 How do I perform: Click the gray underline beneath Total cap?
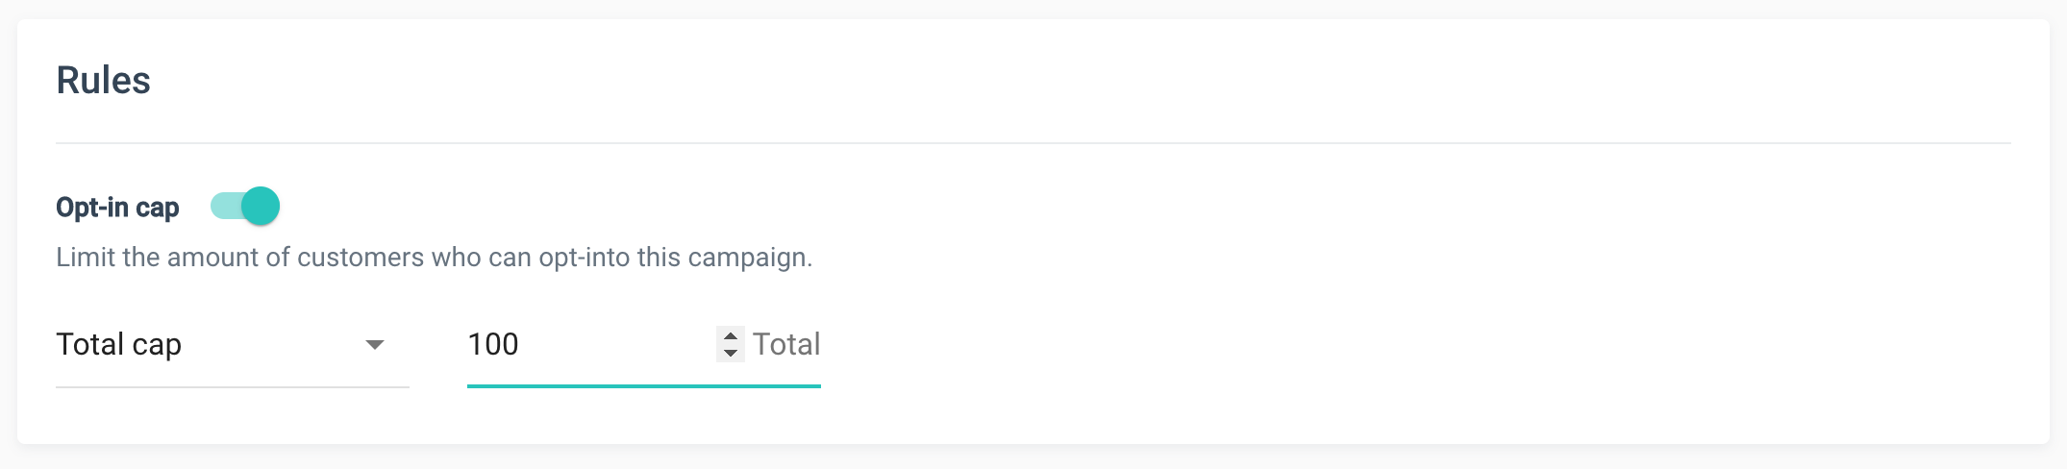pyautogui.click(x=232, y=387)
